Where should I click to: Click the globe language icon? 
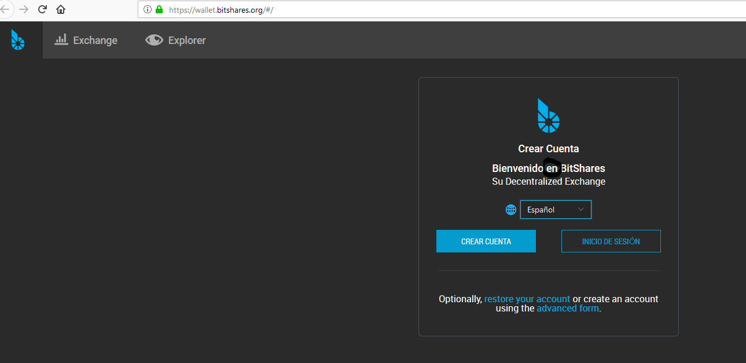pyautogui.click(x=511, y=210)
